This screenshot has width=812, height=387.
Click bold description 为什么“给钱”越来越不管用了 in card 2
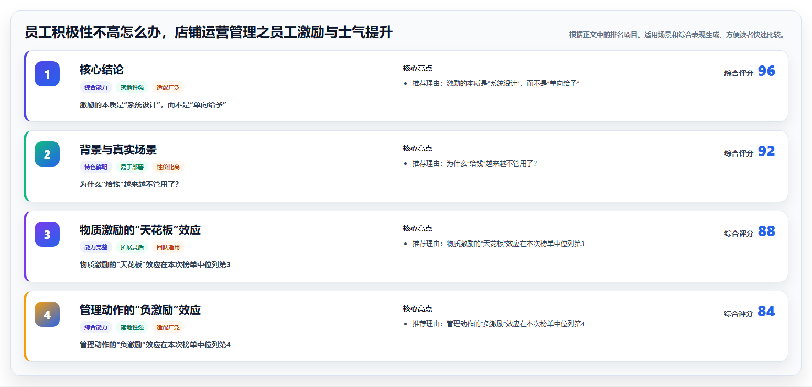pyautogui.click(x=129, y=185)
